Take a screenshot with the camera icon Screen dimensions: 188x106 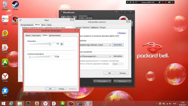point(169,2)
